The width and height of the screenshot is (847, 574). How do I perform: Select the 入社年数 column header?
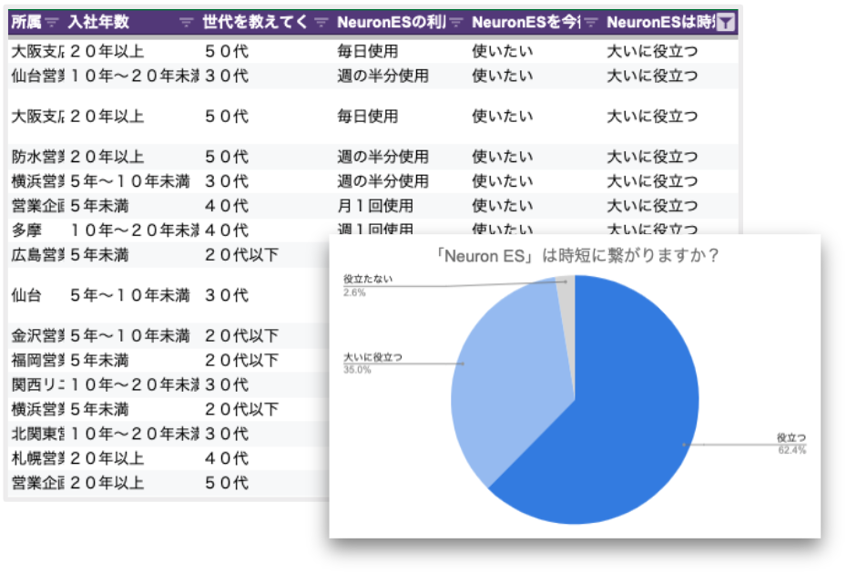[98, 22]
